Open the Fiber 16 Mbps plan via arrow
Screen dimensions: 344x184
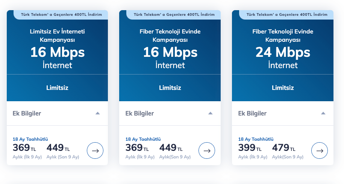coord(207,151)
